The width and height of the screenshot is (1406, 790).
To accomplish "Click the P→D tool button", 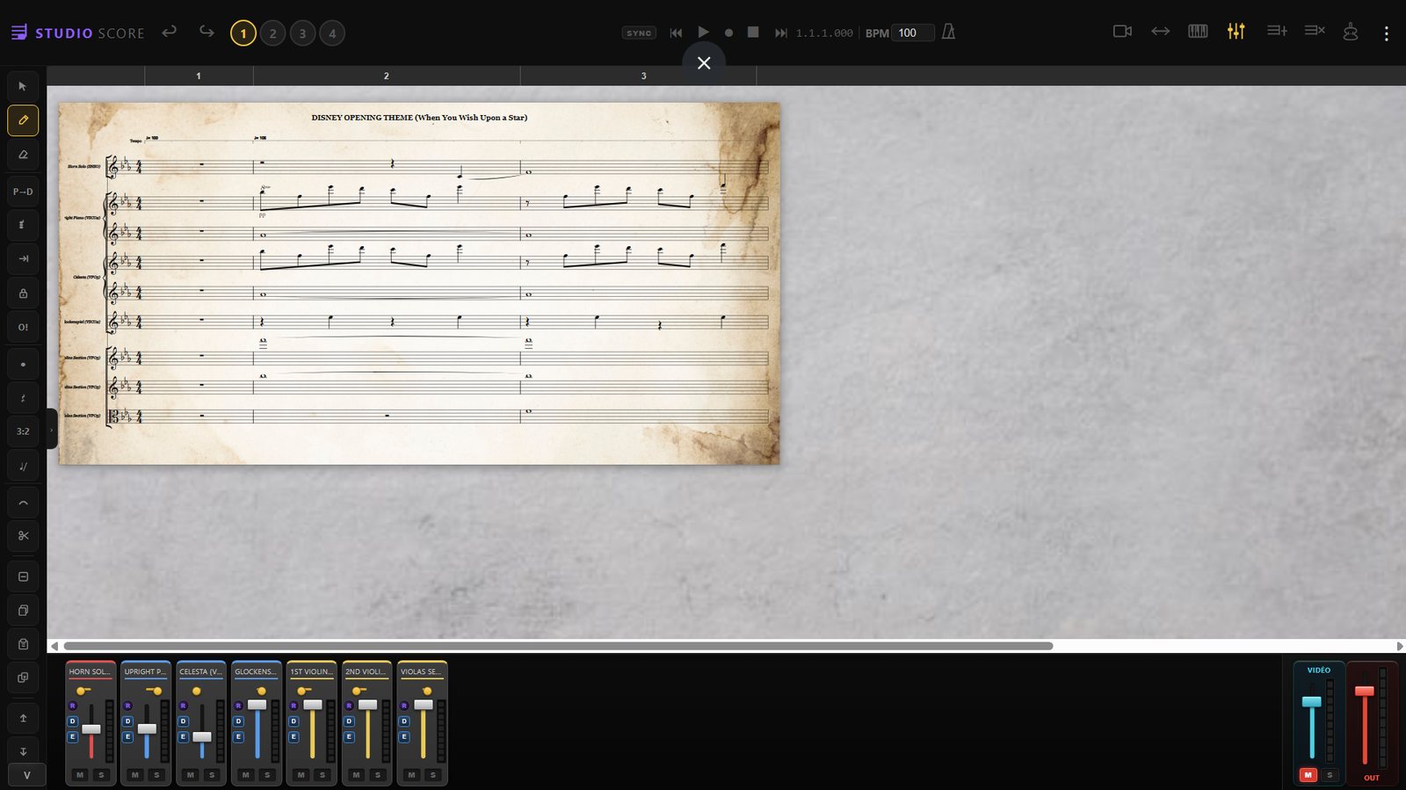I will [x=23, y=192].
